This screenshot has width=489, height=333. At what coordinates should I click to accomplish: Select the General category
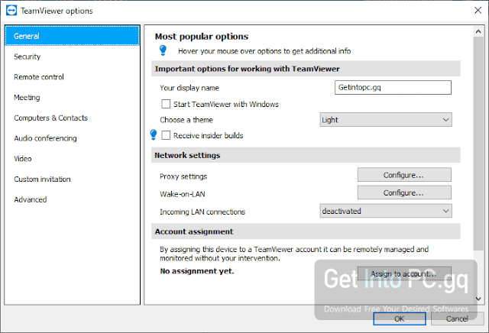[x=73, y=36]
